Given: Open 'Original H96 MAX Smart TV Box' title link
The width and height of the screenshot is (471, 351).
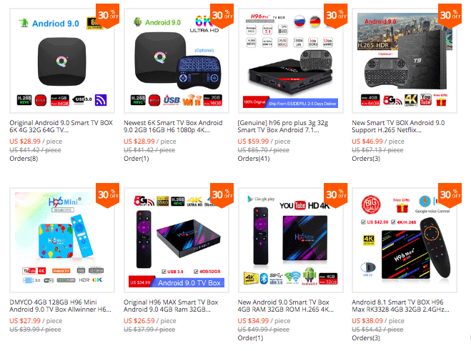Looking at the screenshot, I should coord(171,306).
